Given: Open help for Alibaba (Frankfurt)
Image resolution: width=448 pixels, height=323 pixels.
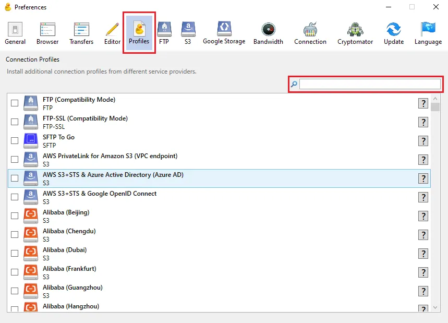Looking at the screenshot, I should (x=423, y=272).
